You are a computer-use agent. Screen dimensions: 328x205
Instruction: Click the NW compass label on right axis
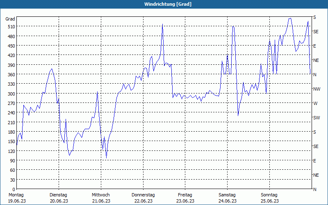[317, 89]
